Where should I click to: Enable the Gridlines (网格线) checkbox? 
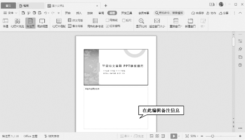(107, 20)
